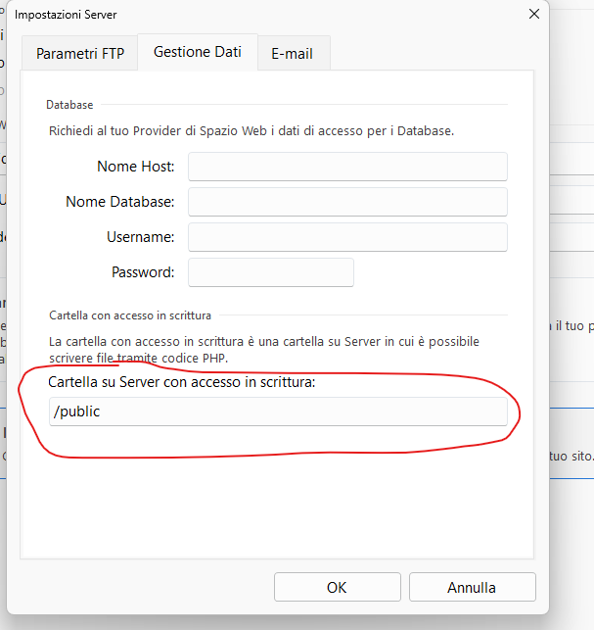This screenshot has height=630, width=594.
Task: Open the E-mail tab
Action: (292, 54)
